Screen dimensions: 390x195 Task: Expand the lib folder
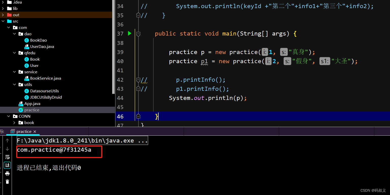[3, 9]
